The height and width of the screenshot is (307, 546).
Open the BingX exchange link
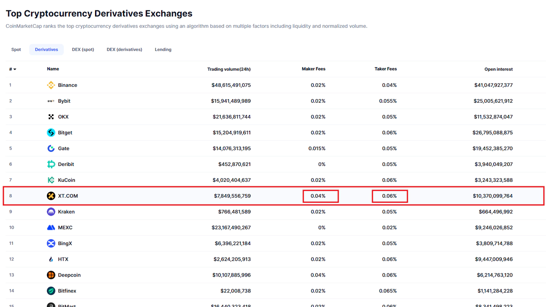(x=65, y=243)
